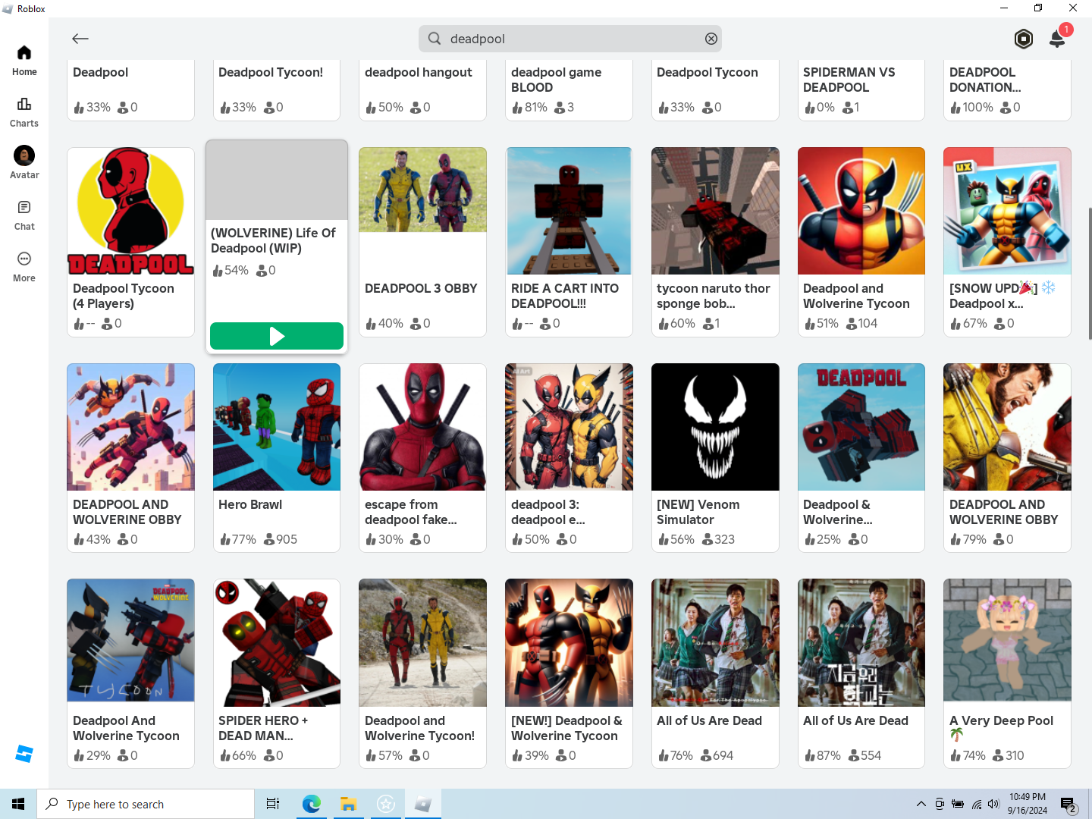Open the Windows Action Center notifications
This screenshot has height=819, width=1092.
(1069, 804)
